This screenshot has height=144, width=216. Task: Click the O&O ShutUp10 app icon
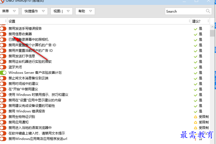click(x=2, y=1)
